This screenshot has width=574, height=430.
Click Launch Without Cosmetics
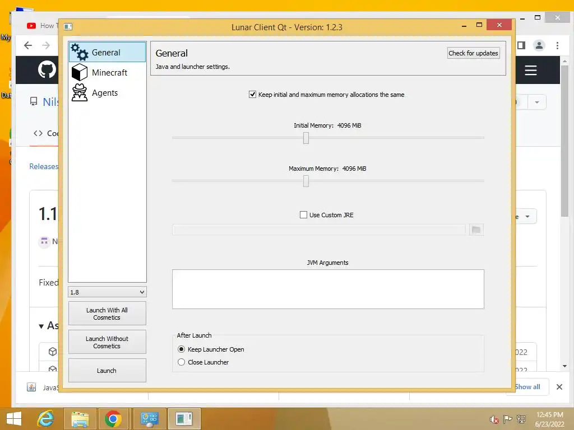click(107, 342)
